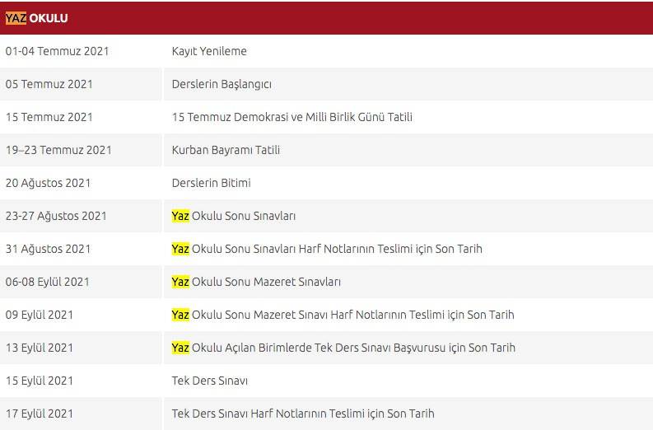This screenshot has width=653, height=430.
Task: Click the 19–23 Temmuz 2021 date cell
Action: pos(58,150)
